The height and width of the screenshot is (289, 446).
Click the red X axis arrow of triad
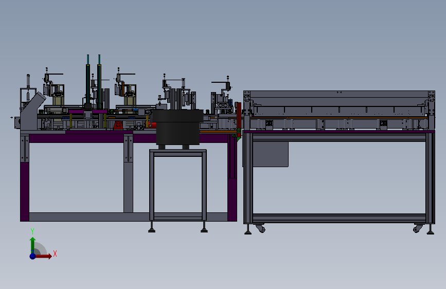pyautogui.click(x=43, y=256)
